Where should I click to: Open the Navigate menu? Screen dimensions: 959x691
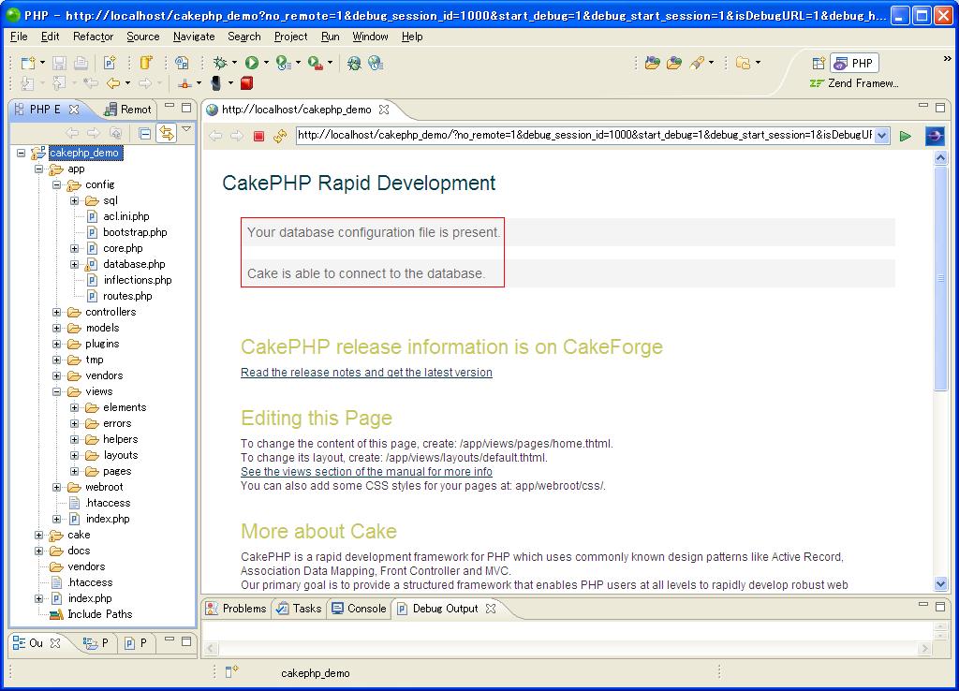click(194, 37)
